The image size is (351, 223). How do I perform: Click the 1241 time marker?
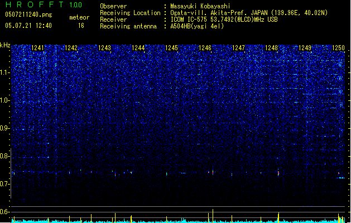tap(37, 48)
